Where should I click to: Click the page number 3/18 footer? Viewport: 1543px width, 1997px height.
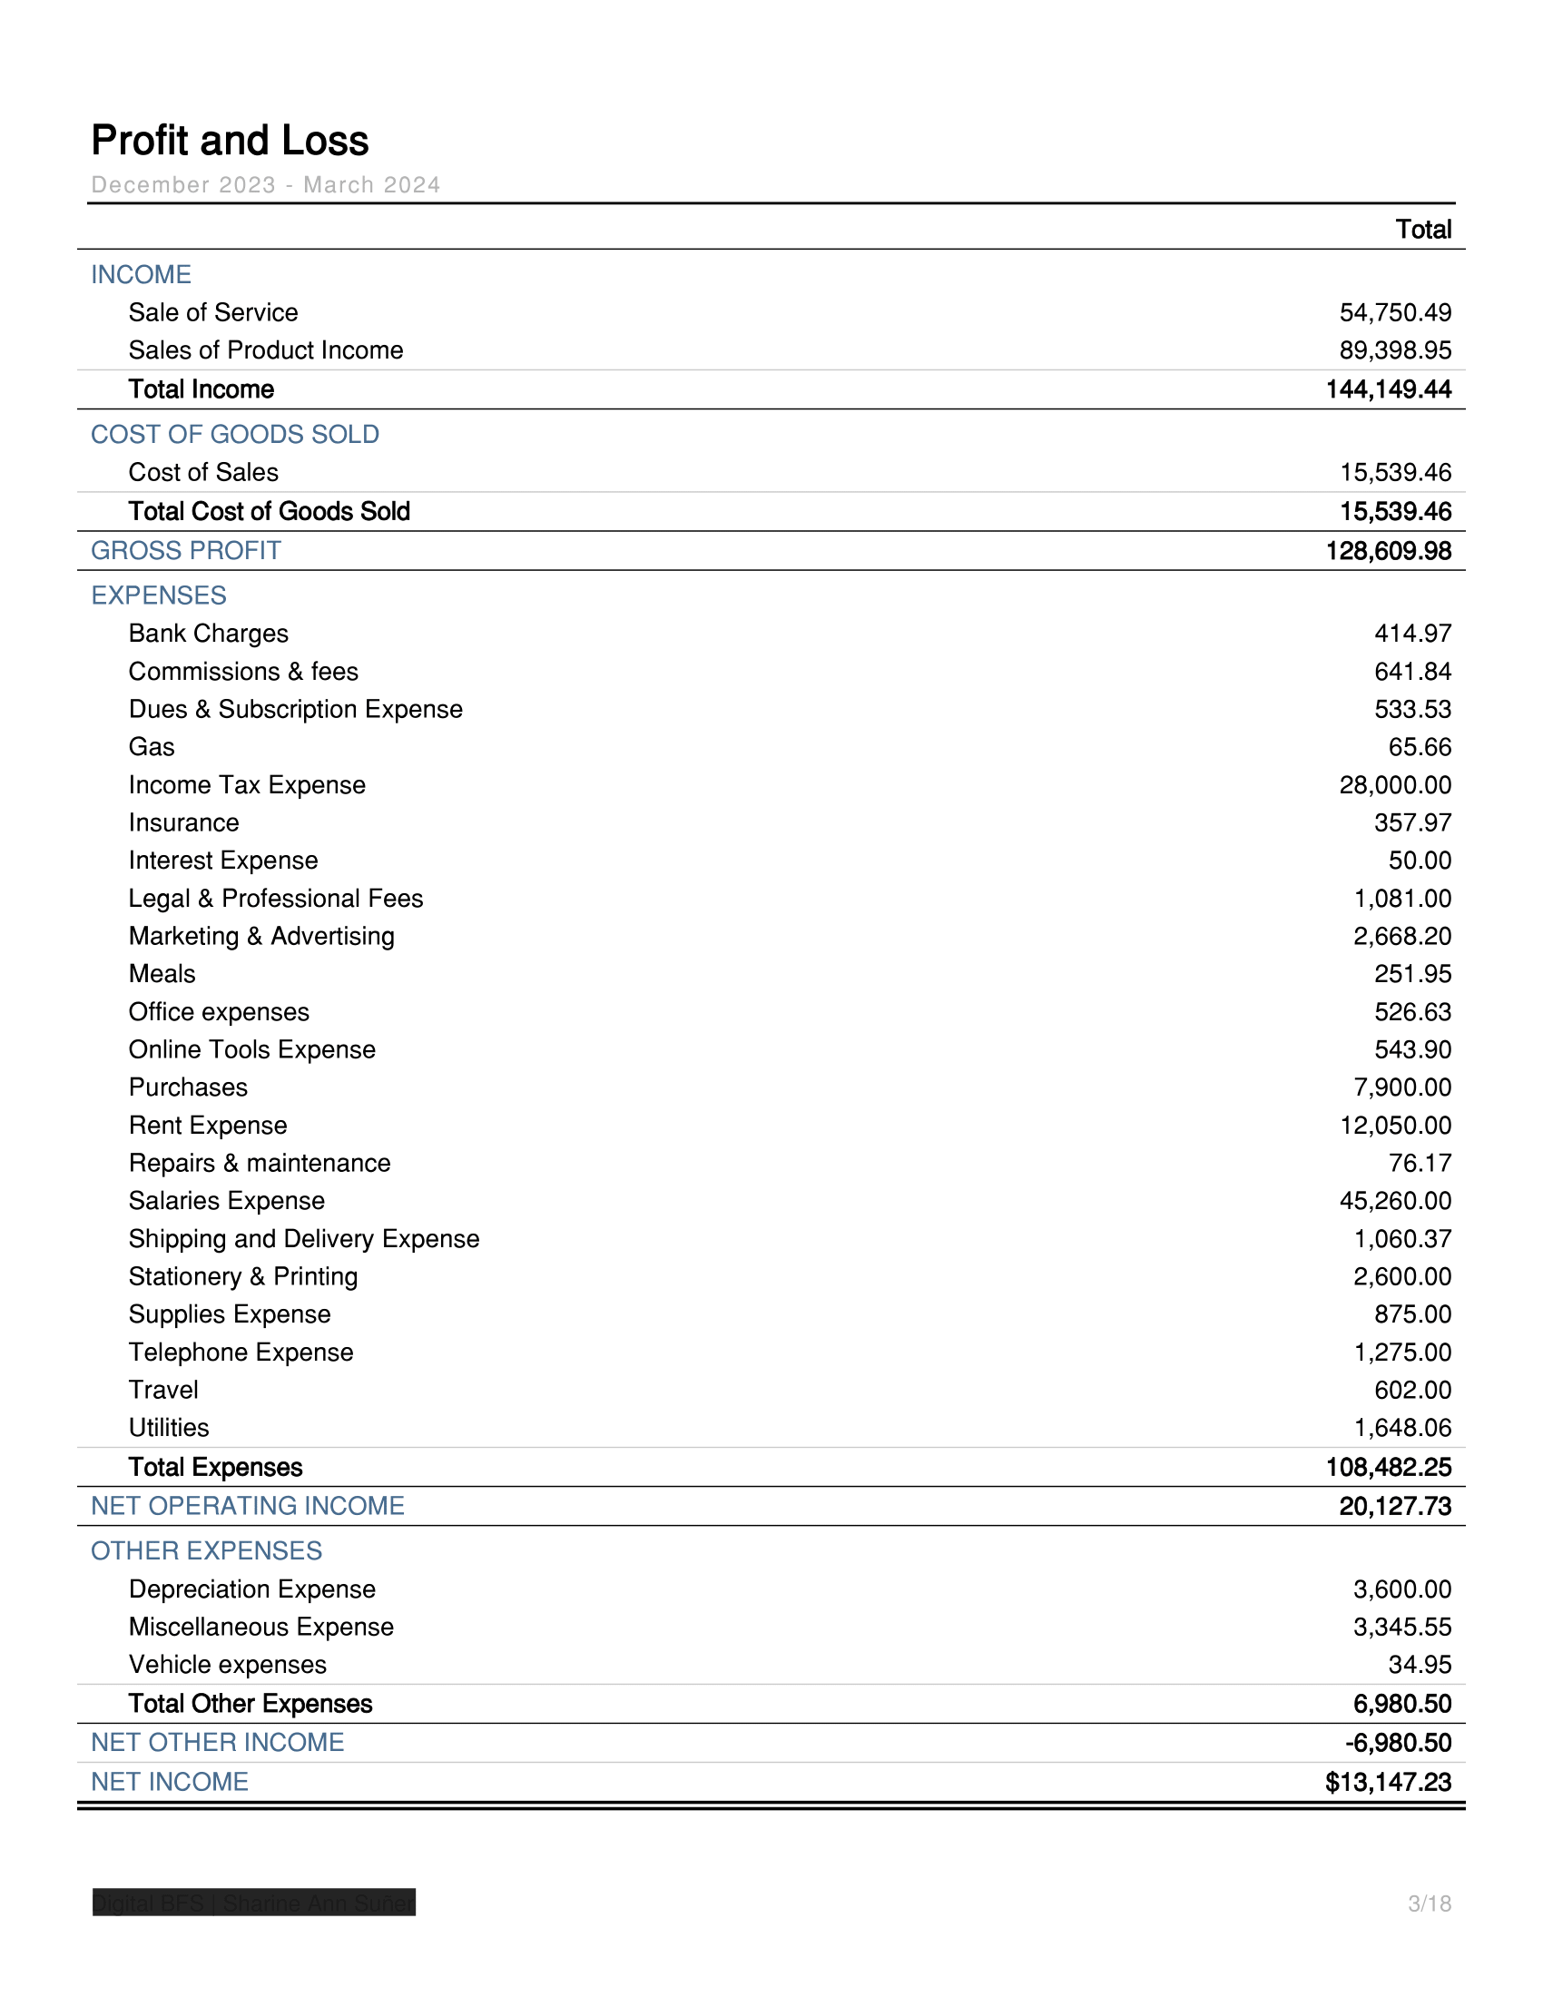(x=1429, y=1904)
